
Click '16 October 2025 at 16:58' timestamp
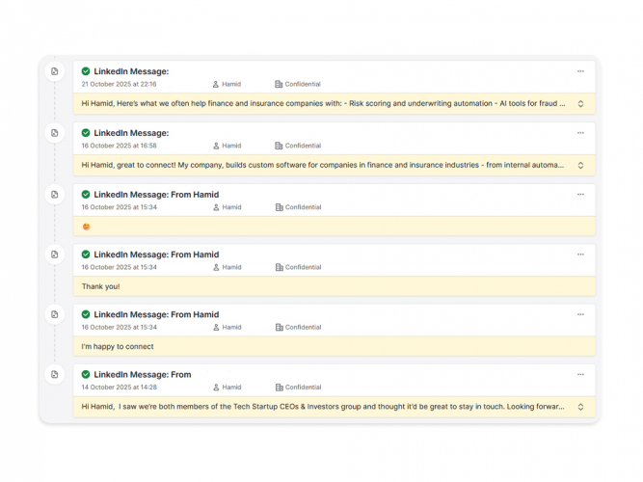119,146
